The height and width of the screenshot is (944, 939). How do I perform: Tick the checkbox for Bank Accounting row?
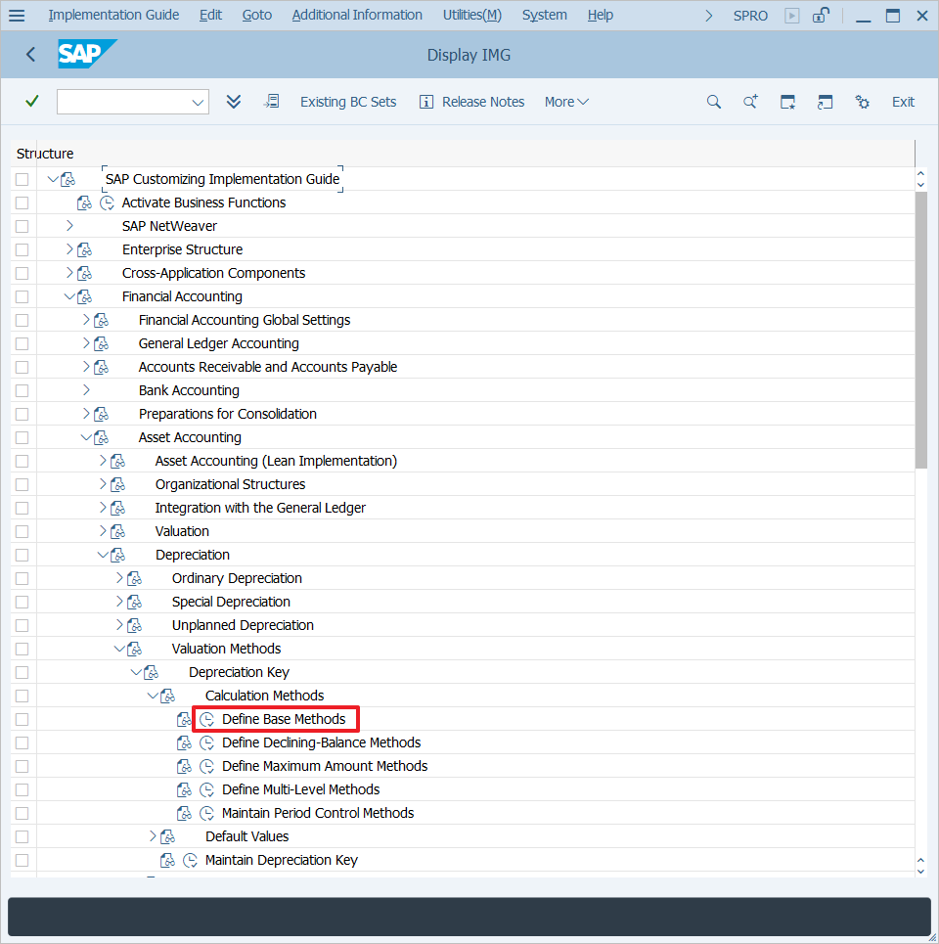tap(22, 390)
